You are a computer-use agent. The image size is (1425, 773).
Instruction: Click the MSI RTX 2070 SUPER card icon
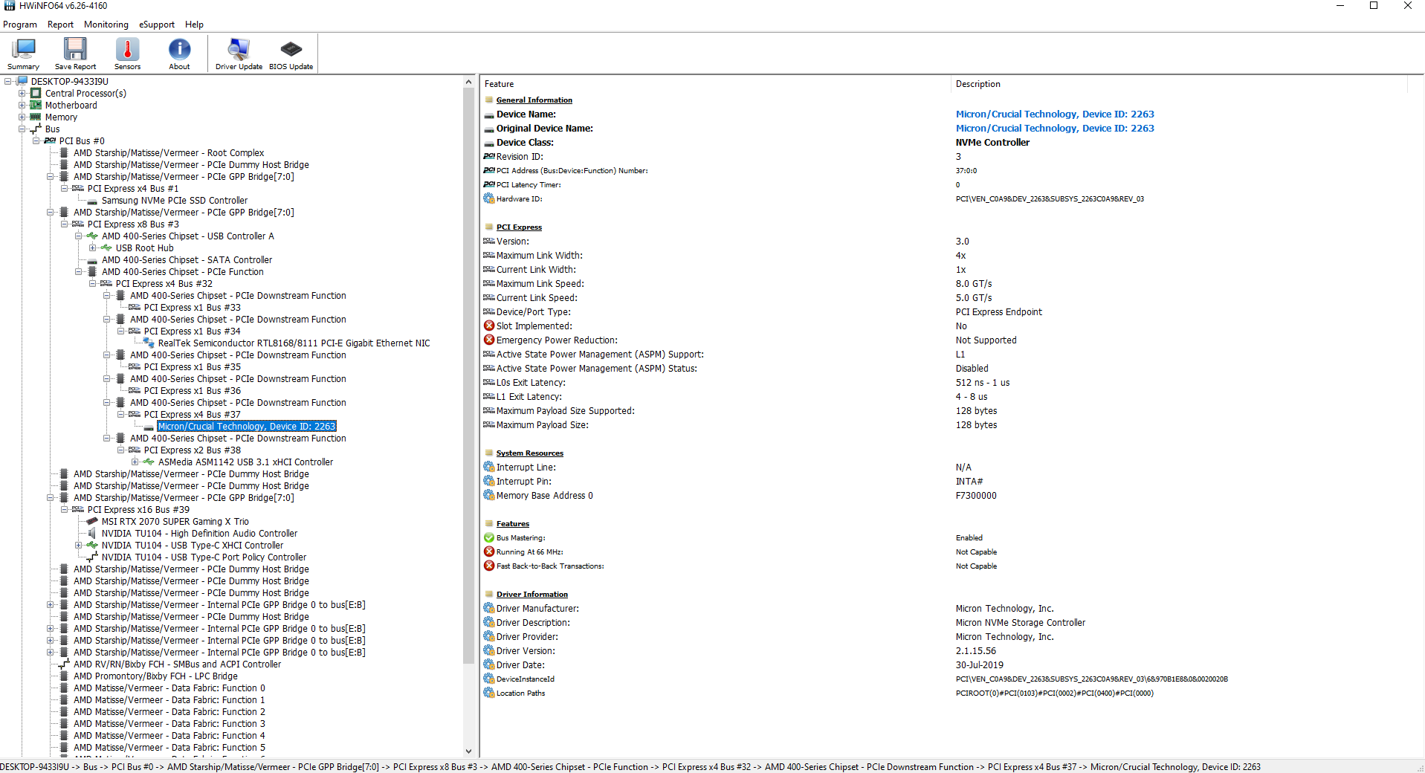(x=92, y=521)
